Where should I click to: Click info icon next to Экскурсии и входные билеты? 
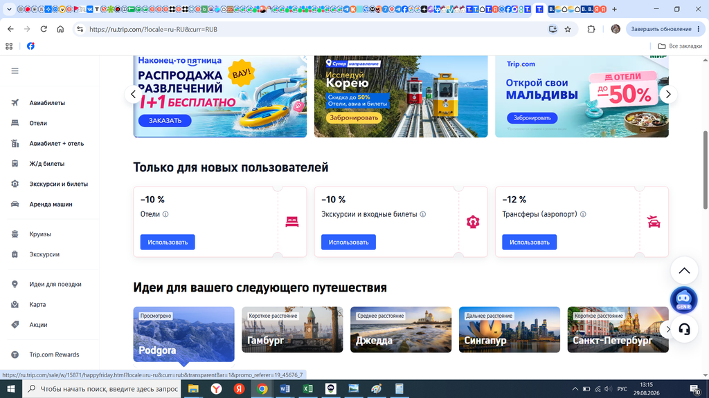coord(423,214)
